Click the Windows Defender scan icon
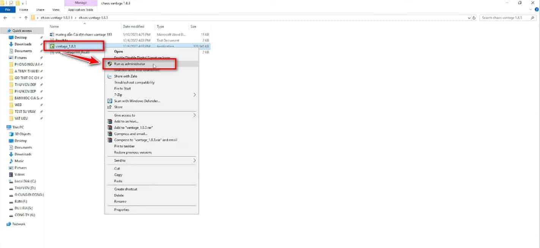This screenshot has width=540, height=248. click(x=110, y=101)
